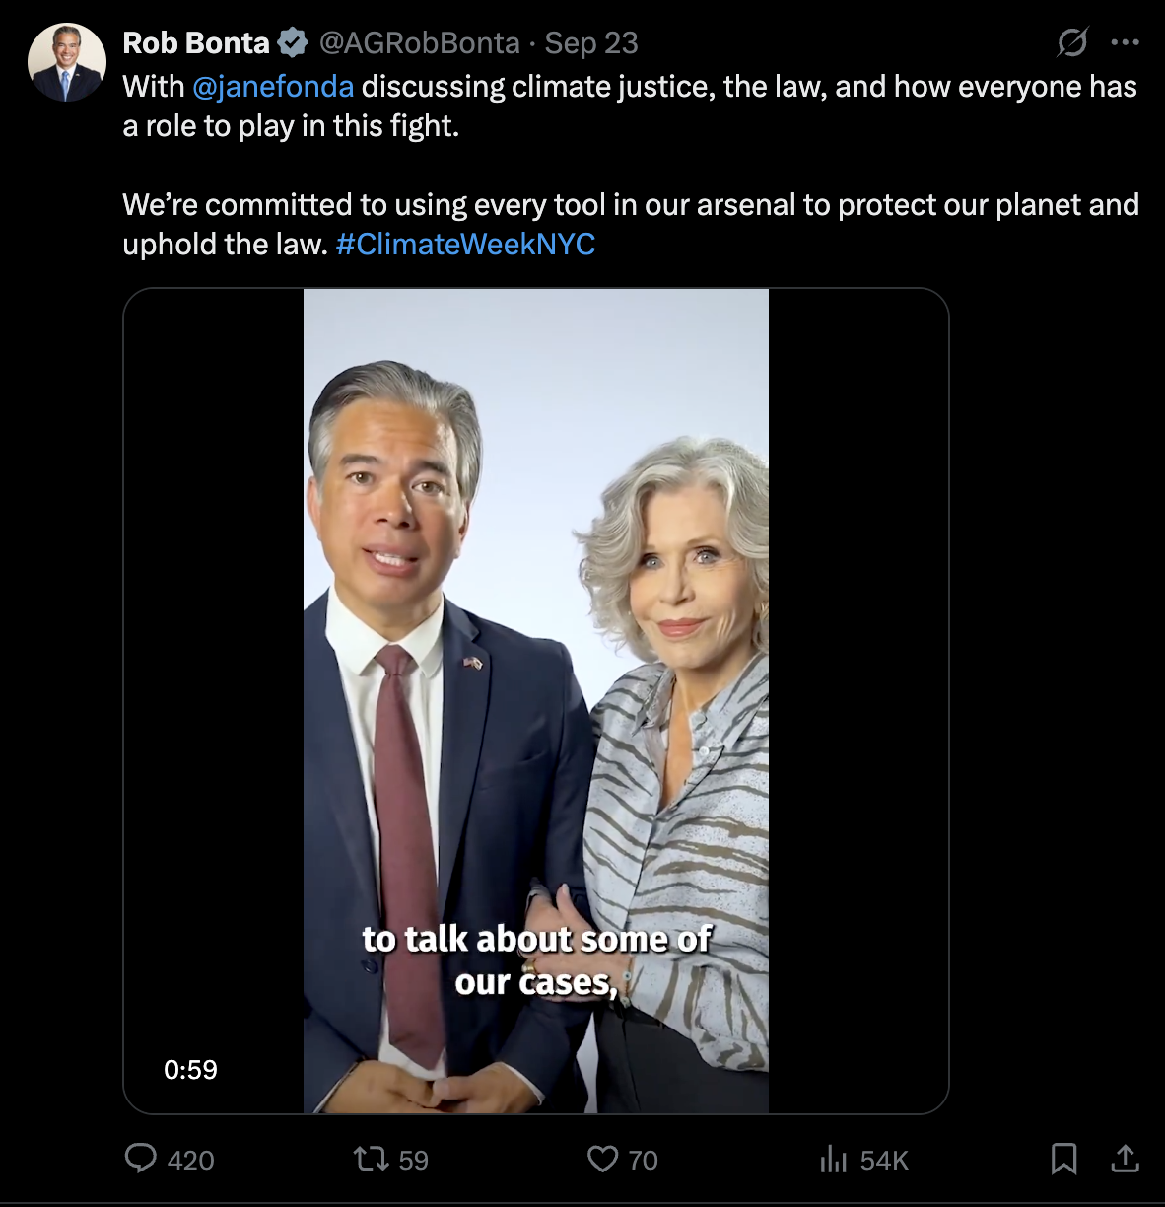Like the post with the heart icon
The image size is (1165, 1207).
click(x=602, y=1158)
